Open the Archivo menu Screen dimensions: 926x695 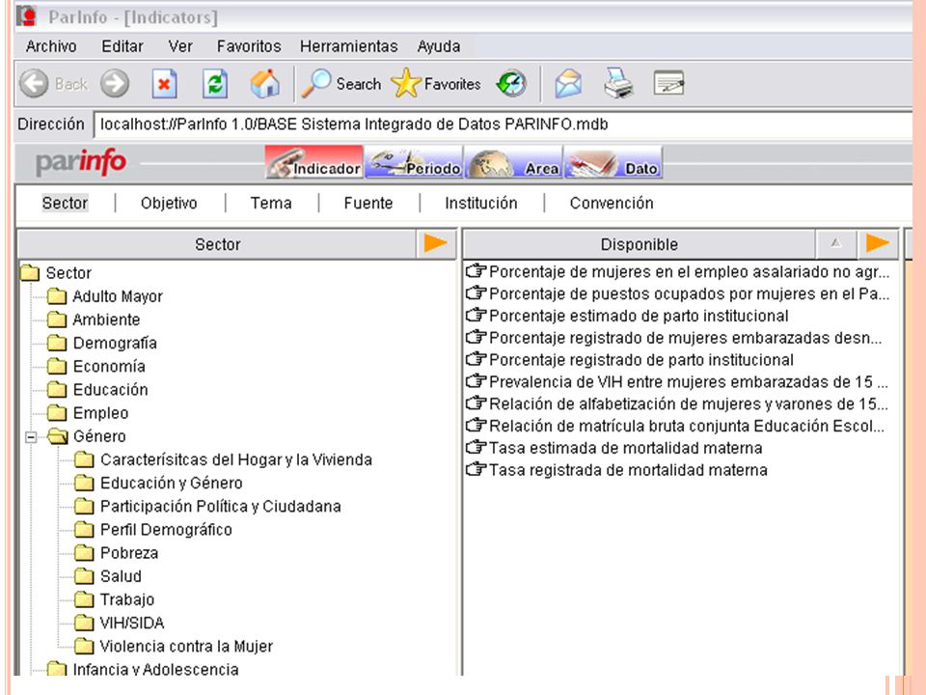(51, 46)
